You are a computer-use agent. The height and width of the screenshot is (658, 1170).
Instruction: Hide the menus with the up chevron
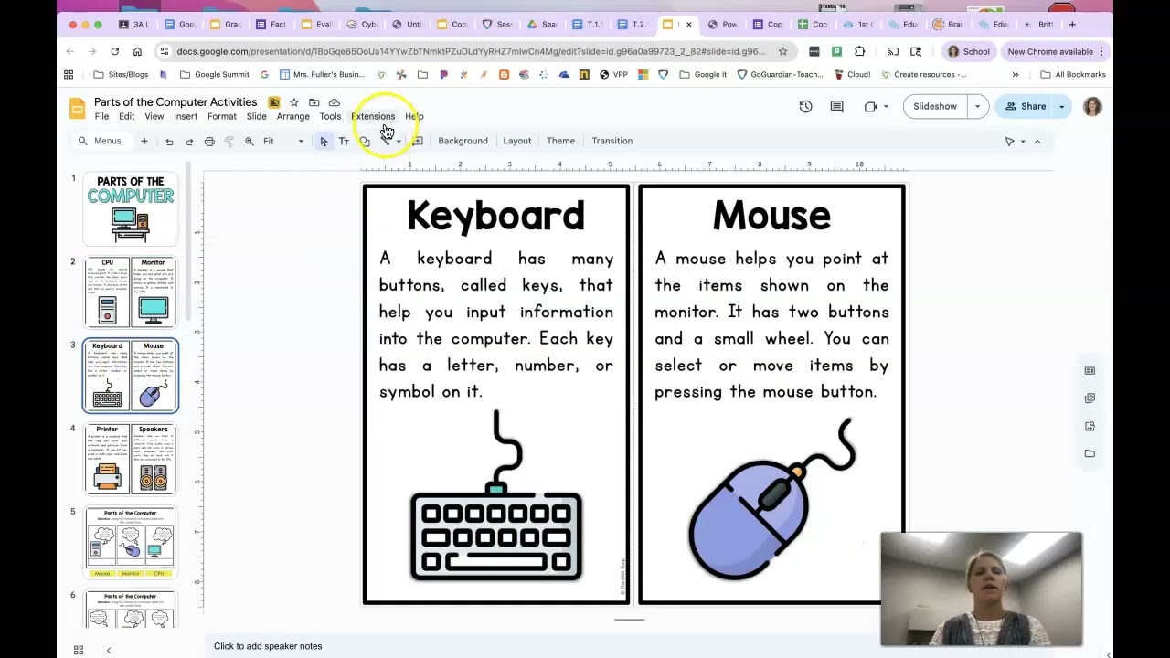click(x=1037, y=142)
